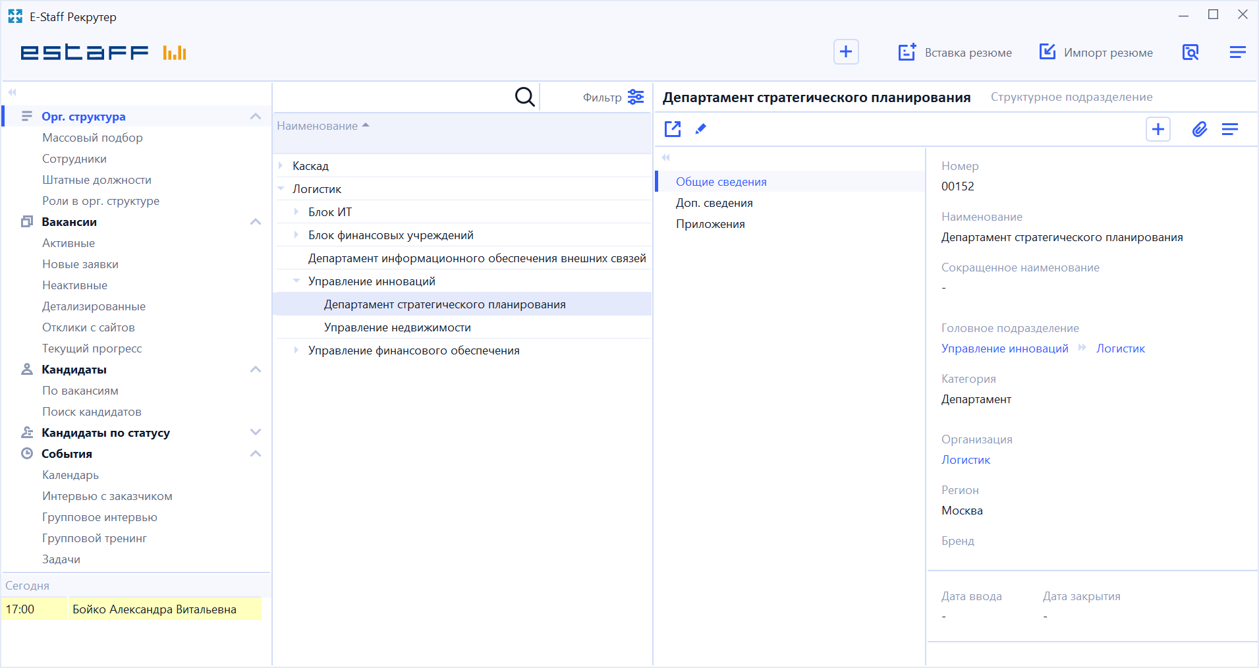Open Новые заявки item
The image size is (1259, 668).
click(80, 264)
